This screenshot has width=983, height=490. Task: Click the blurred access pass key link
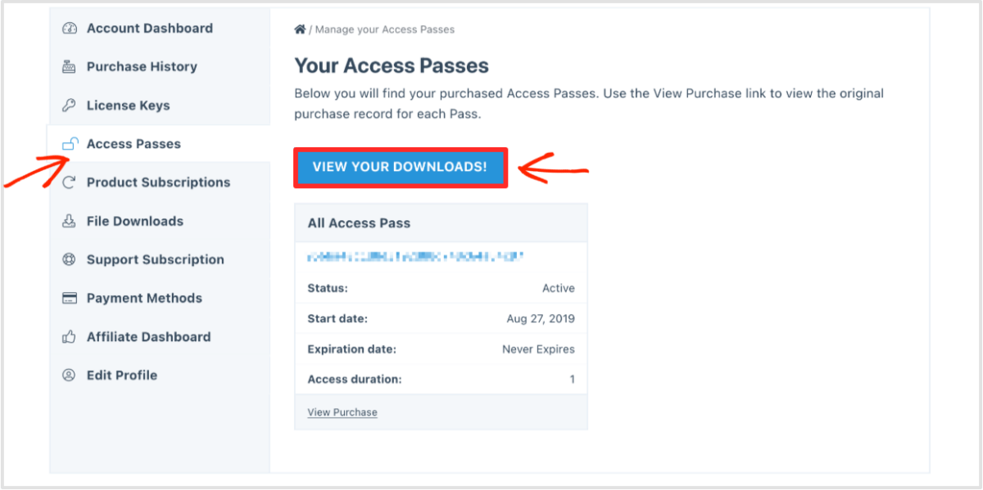[415, 257]
